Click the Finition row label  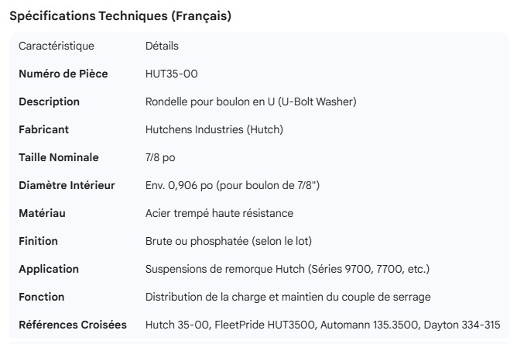[38, 241]
